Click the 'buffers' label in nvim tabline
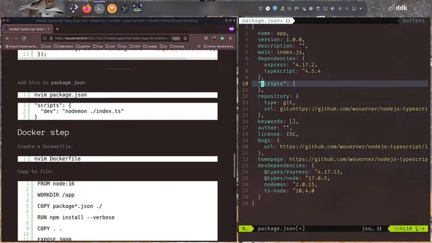This screenshot has width=432, height=243. coord(413,21)
